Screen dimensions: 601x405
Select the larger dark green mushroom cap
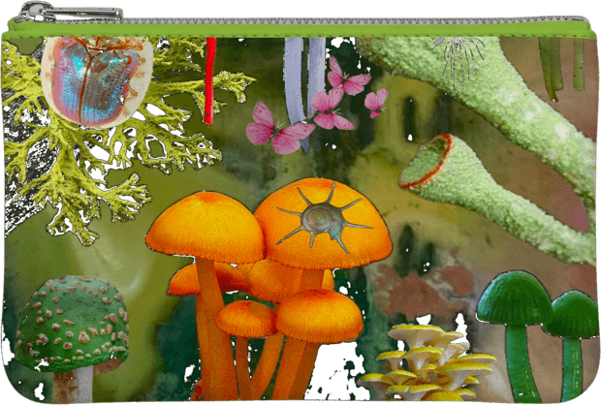pos(514,298)
